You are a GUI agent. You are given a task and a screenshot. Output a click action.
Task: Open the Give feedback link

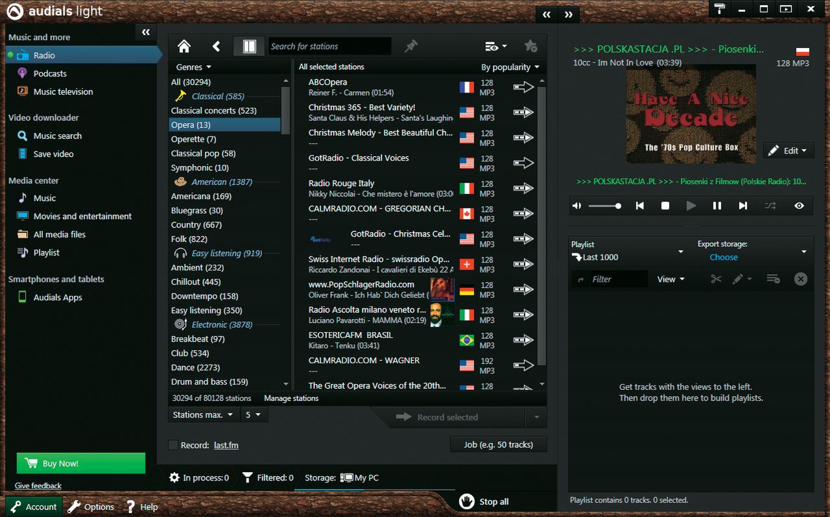(38, 486)
